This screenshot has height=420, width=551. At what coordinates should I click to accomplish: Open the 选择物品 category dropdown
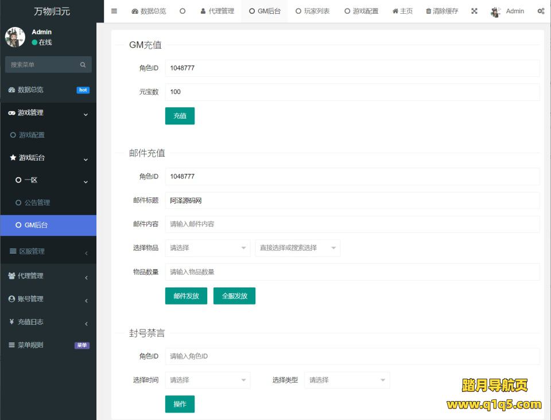[208, 248]
